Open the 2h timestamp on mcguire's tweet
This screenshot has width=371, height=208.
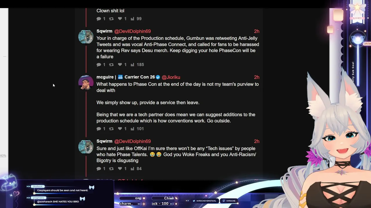(x=257, y=77)
